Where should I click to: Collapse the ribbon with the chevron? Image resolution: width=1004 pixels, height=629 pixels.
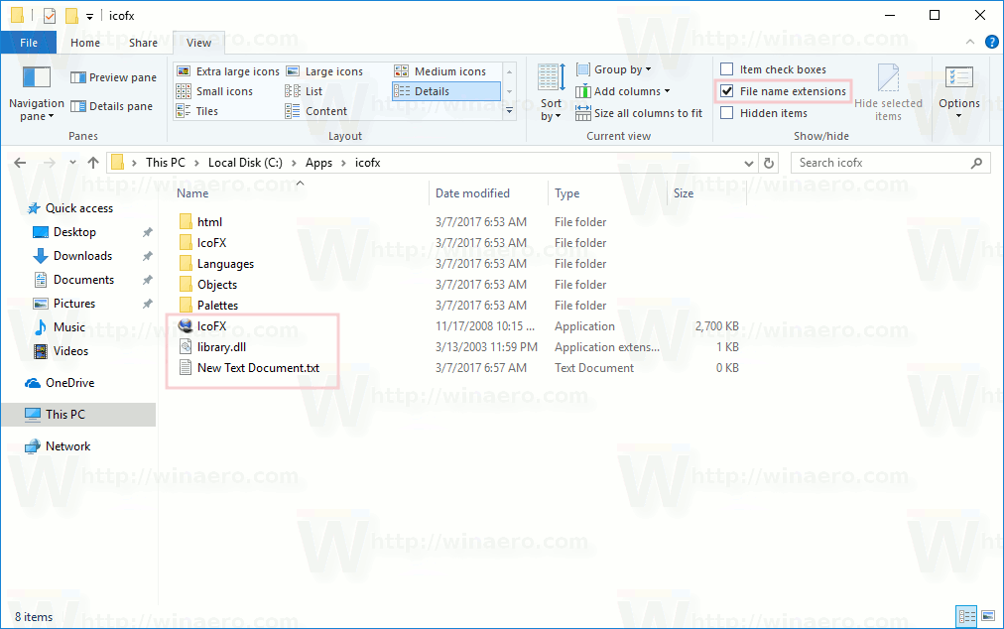[x=970, y=42]
